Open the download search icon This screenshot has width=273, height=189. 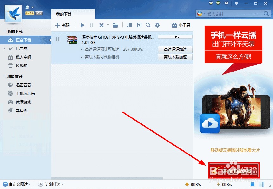click(148, 25)
